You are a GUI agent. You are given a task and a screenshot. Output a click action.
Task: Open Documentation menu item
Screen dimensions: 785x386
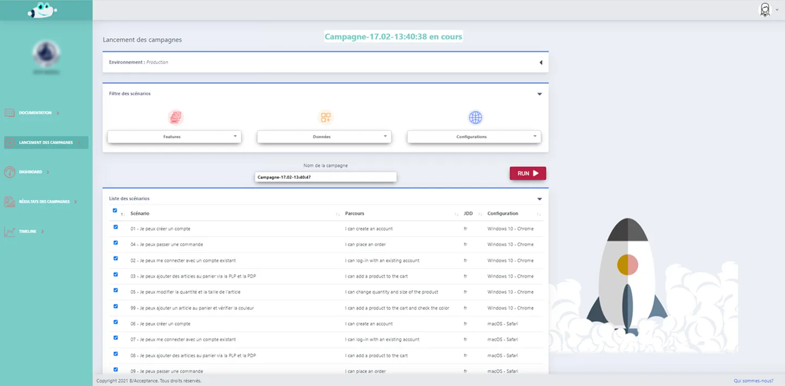coord(35,113)
